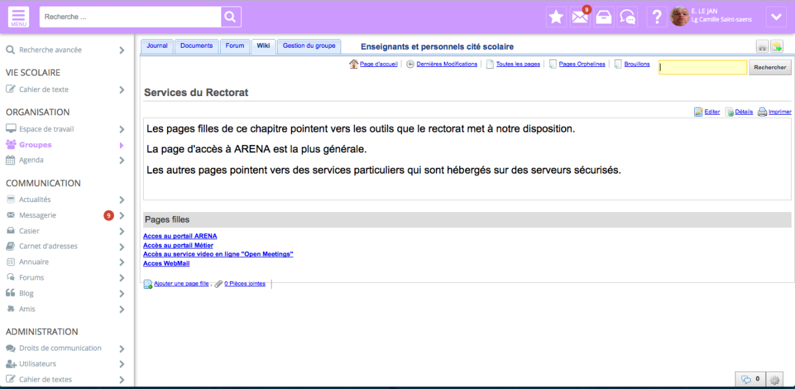This screenshot has width=795, height=389.
Task: Click the settings gear icon at bottom right
Action: pyautogui.click(x=774, y=380)
